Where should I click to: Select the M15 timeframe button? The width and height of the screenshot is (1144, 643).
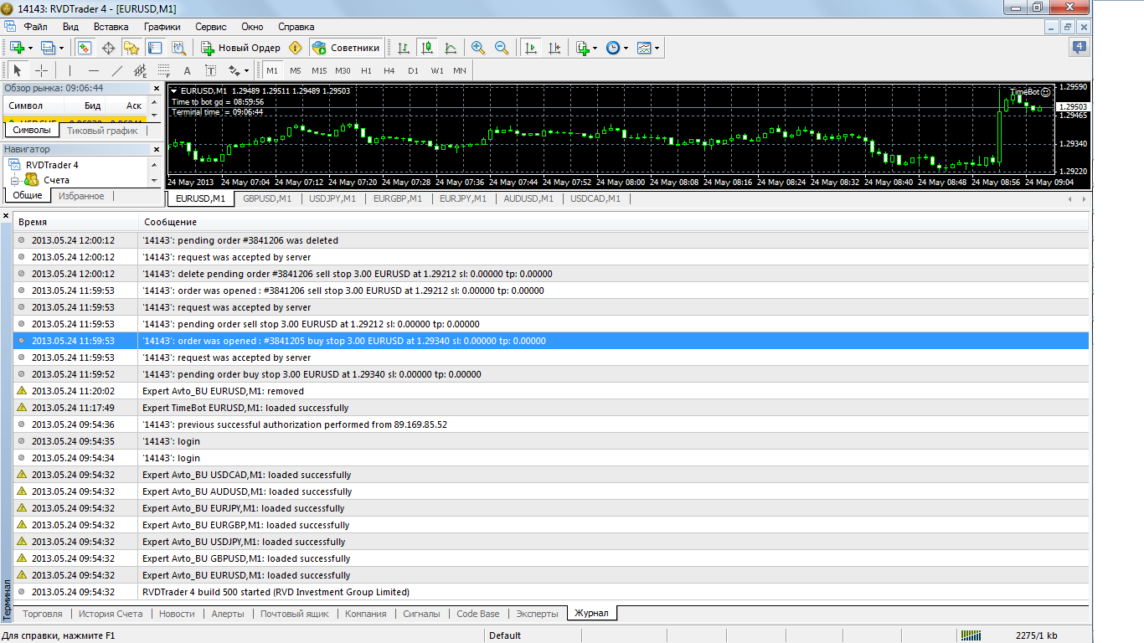pyautogui.click(x=319, y=70)
